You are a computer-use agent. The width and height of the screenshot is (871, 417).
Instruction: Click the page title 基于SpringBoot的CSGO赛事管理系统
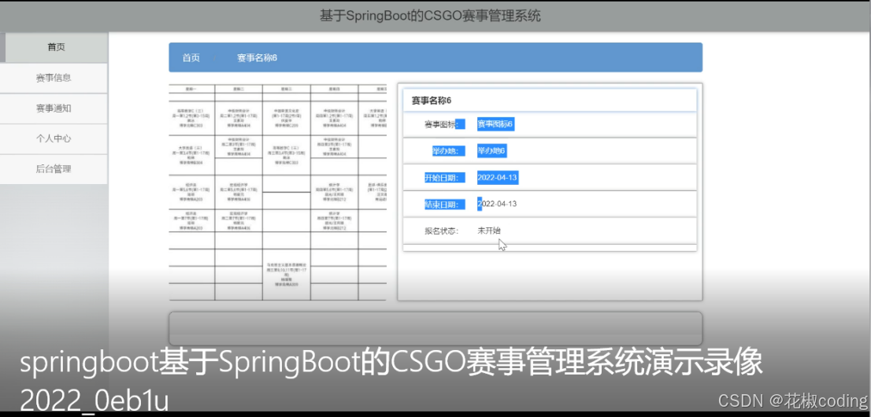pyautogui.click(x=430, y=16)
